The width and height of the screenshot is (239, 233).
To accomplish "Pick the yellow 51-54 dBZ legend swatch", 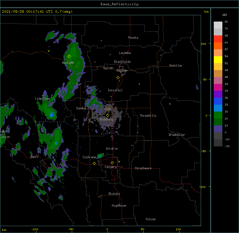I will click(x=218, y=60).
